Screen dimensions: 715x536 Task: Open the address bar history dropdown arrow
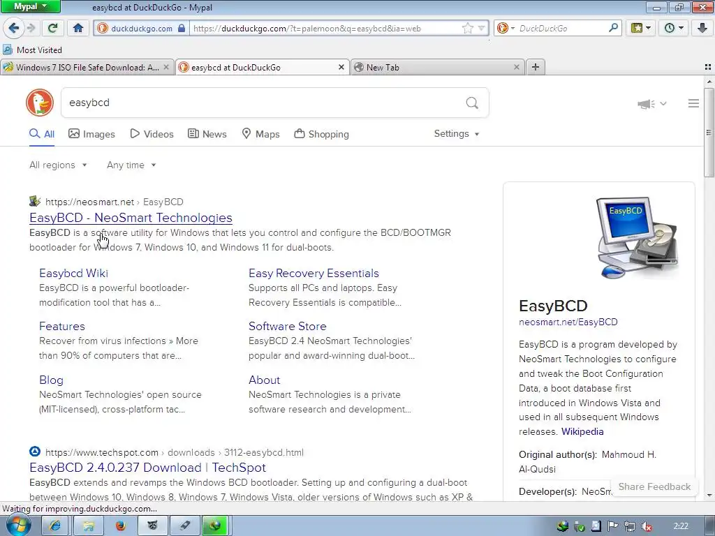pyautogui.click(x=482, y=28)
